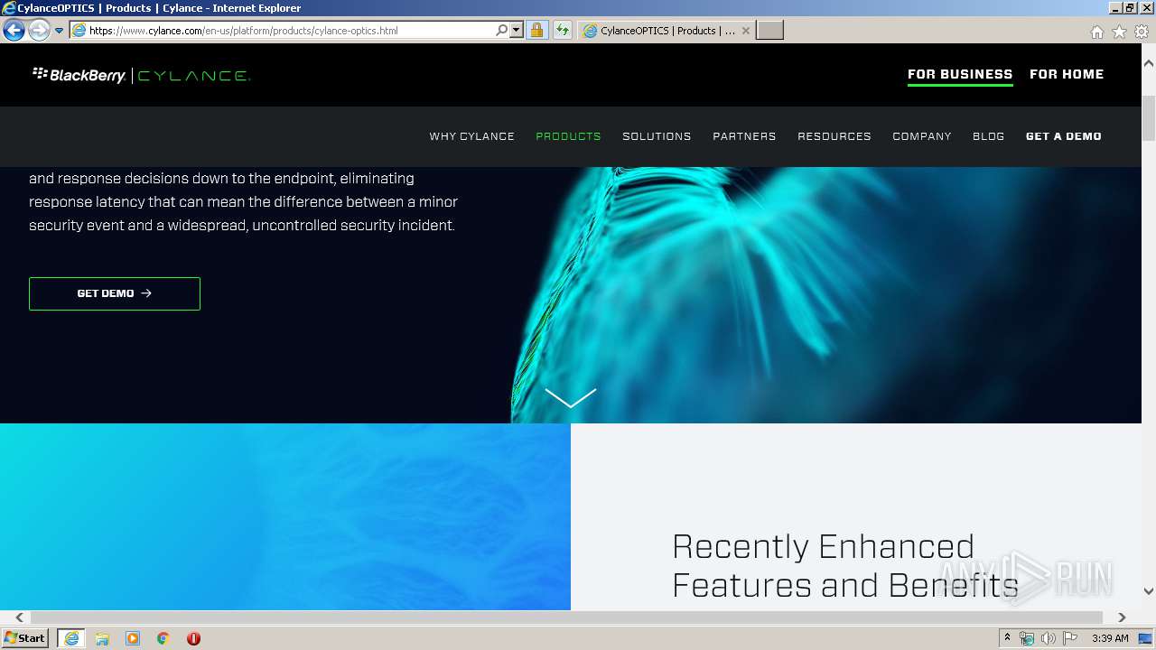Launch Chrome from the taskbar
This screenshot has width=1156, height=650.
pos(163,638)
